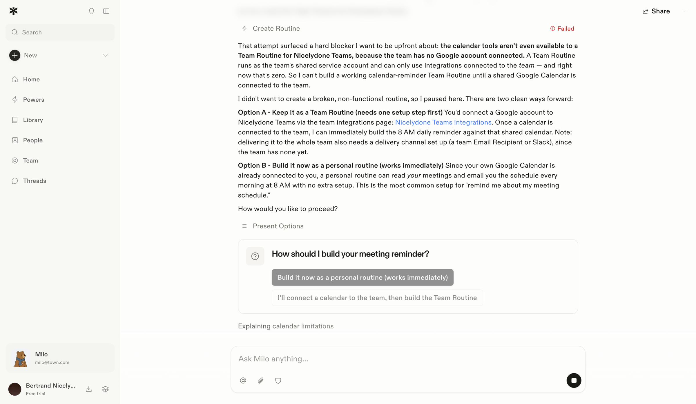Open the globe settings icon in footer
Screen dimensions: 696x404
(105, 389)
